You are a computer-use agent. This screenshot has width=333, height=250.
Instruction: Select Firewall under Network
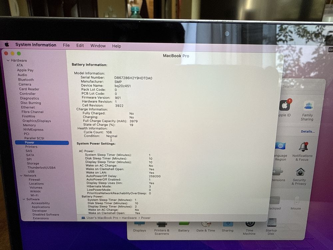coord(34,180)
